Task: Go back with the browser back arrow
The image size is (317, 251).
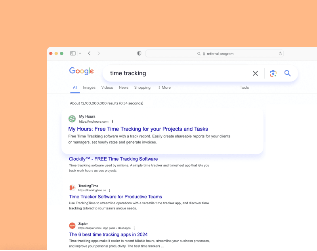Action: pyautogui.click(x=89, y=53)
